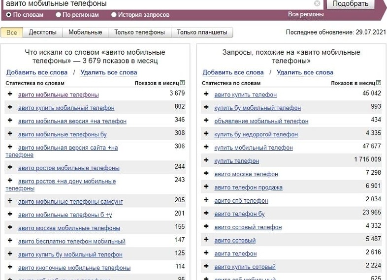Add «авито сотовый» with plus icon
This screenshot has height=280, width=387.
(206, 239)
